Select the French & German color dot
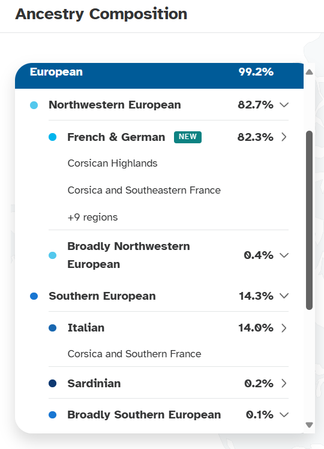 point(52,137)
